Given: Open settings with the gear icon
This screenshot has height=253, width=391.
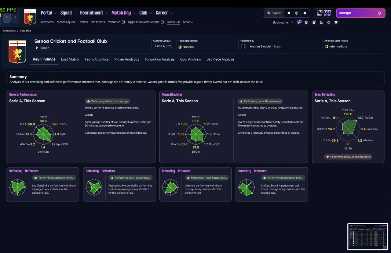Looking at the screenshot, I should [305, 13].
